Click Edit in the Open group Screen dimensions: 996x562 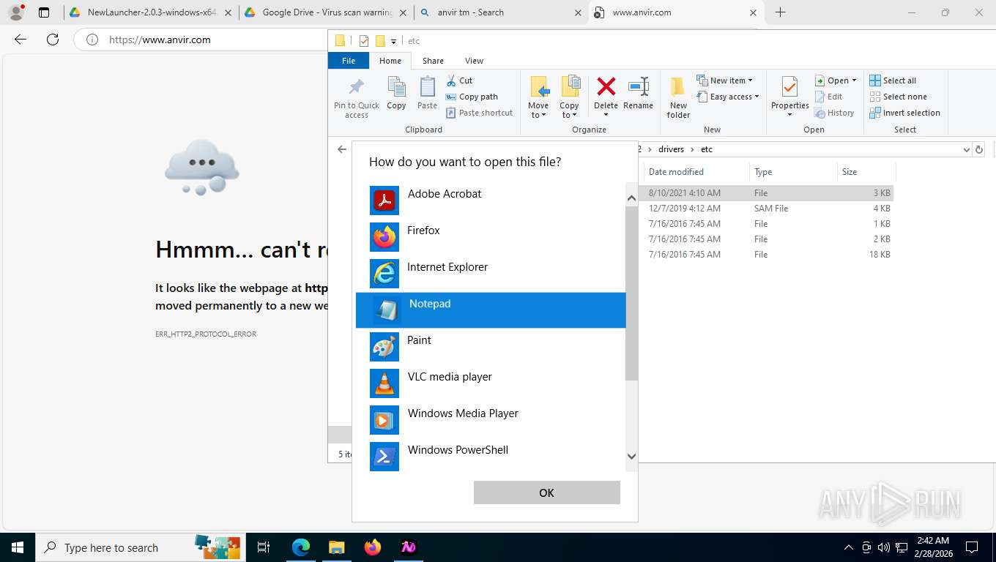(x=828, y=97)
